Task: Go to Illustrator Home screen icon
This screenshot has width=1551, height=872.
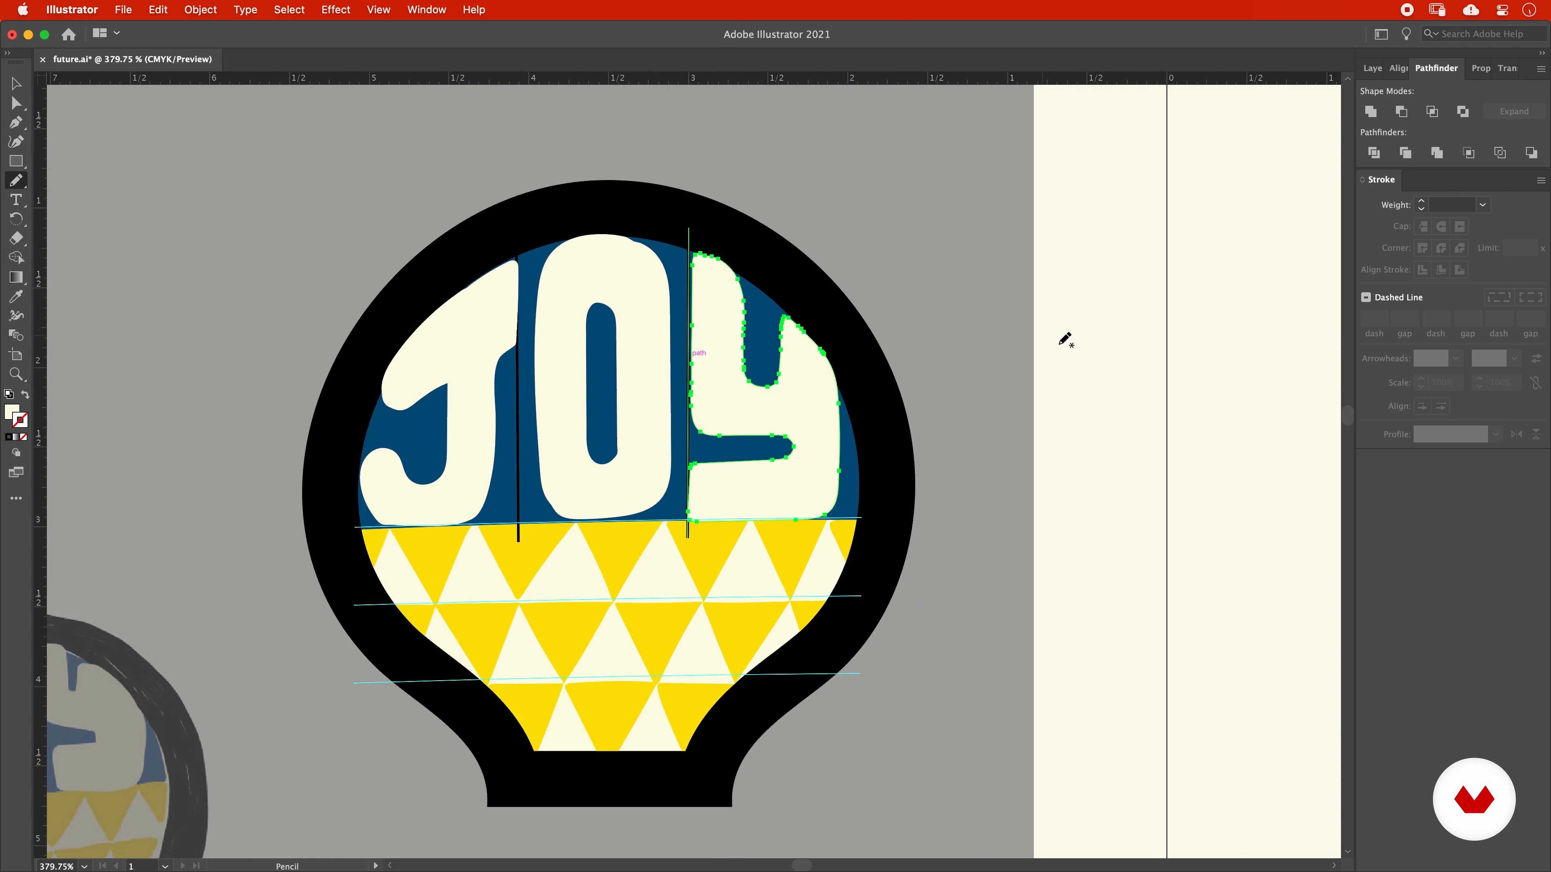Action: tap(69, 34)
